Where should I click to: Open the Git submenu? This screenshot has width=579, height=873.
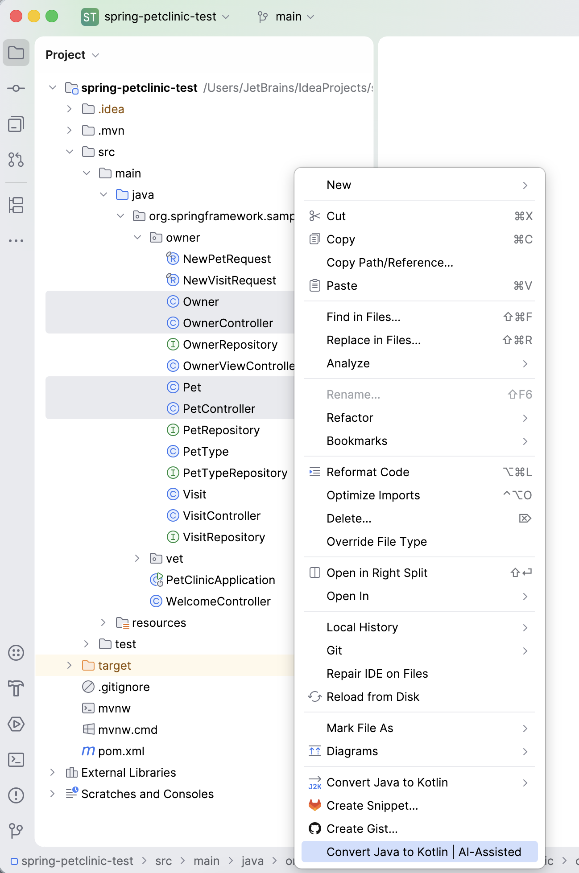[x=420, y=650]
